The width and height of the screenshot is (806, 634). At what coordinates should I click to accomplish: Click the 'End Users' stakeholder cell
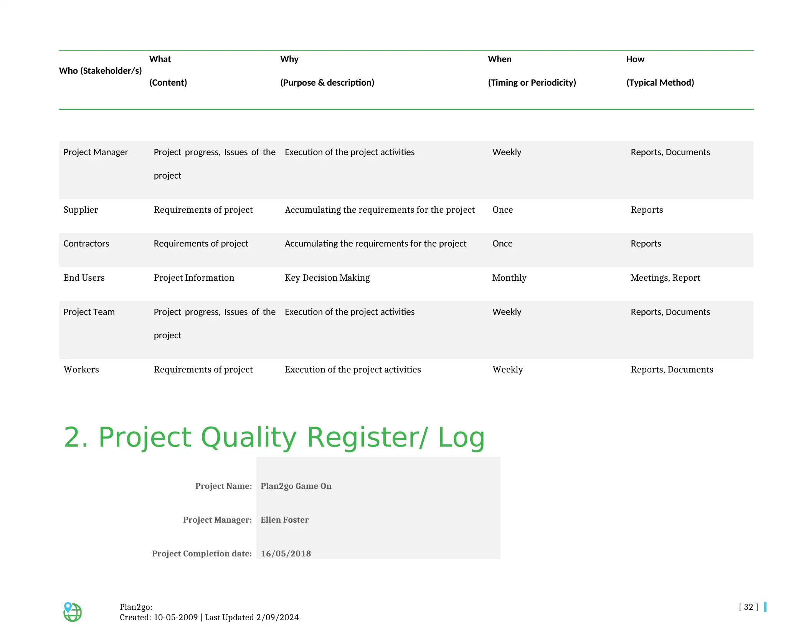[x=84, y=278]
